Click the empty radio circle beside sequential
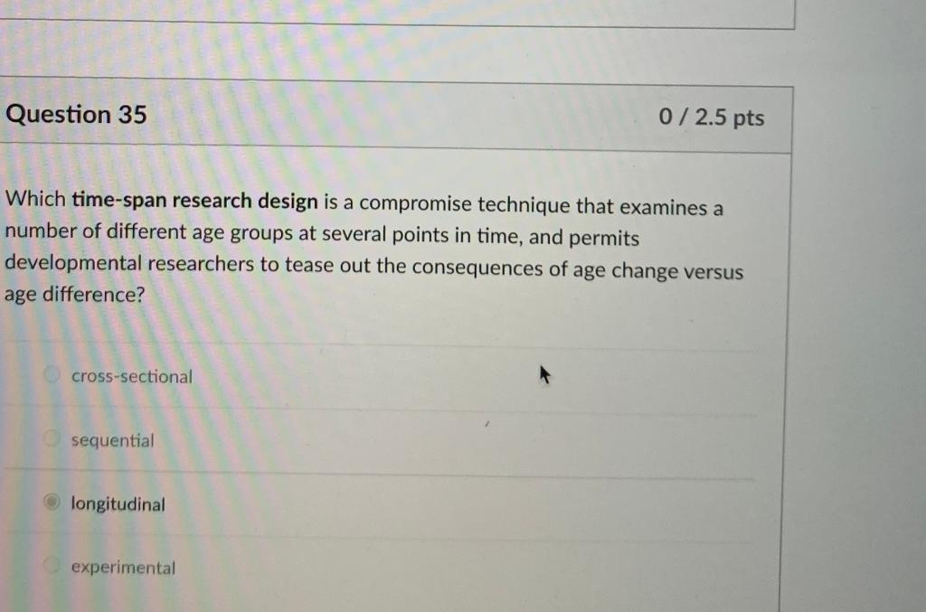The height and width of the screenshot is (612, 926). pos(52,438)
